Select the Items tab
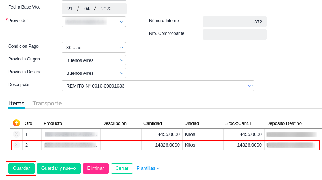Image resolution: width=322 pixels, height=180 pixels. [x=16, y=103]
